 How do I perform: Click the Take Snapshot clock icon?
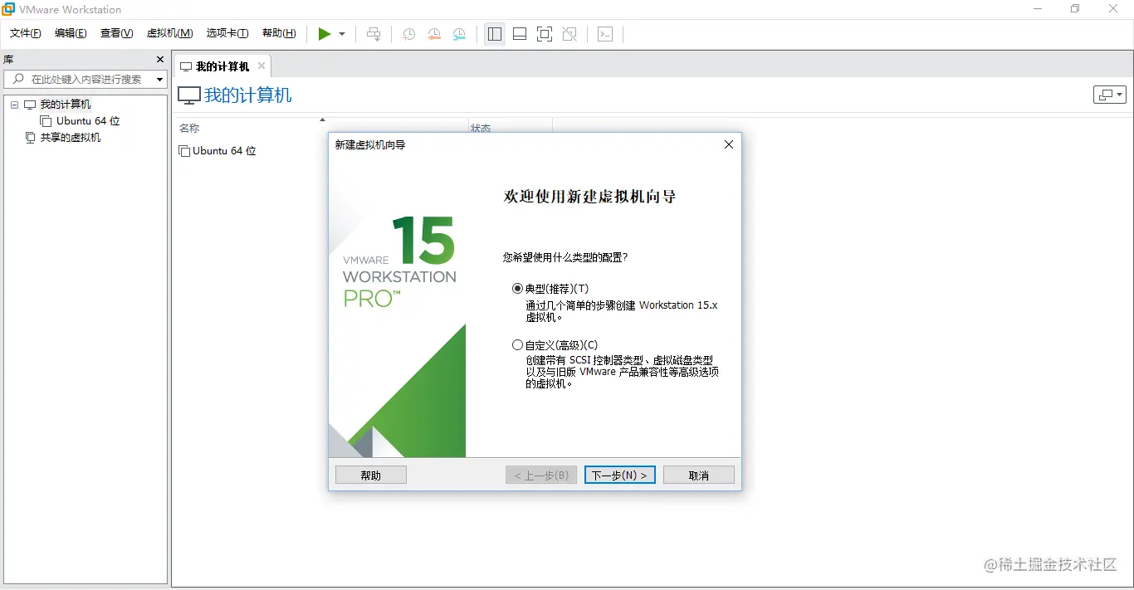pos(409,34)
